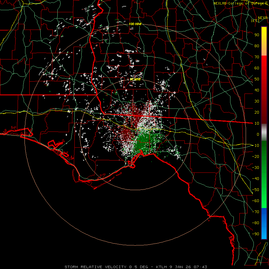Click the "70" value on the velocity scale
Viewport: 269px width, 269px height.
257,57
